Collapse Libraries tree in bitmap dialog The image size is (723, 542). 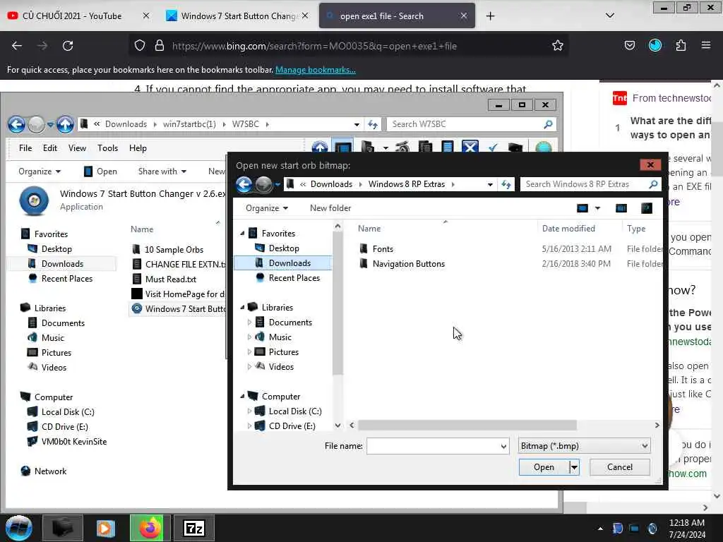[x=243, y=308]
